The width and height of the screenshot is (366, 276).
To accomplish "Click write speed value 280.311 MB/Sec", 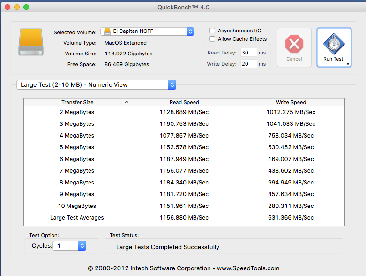I will 291,206.
